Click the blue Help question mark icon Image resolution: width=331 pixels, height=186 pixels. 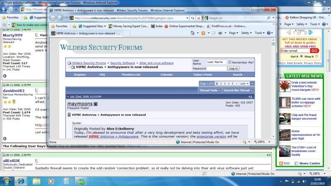268,33
